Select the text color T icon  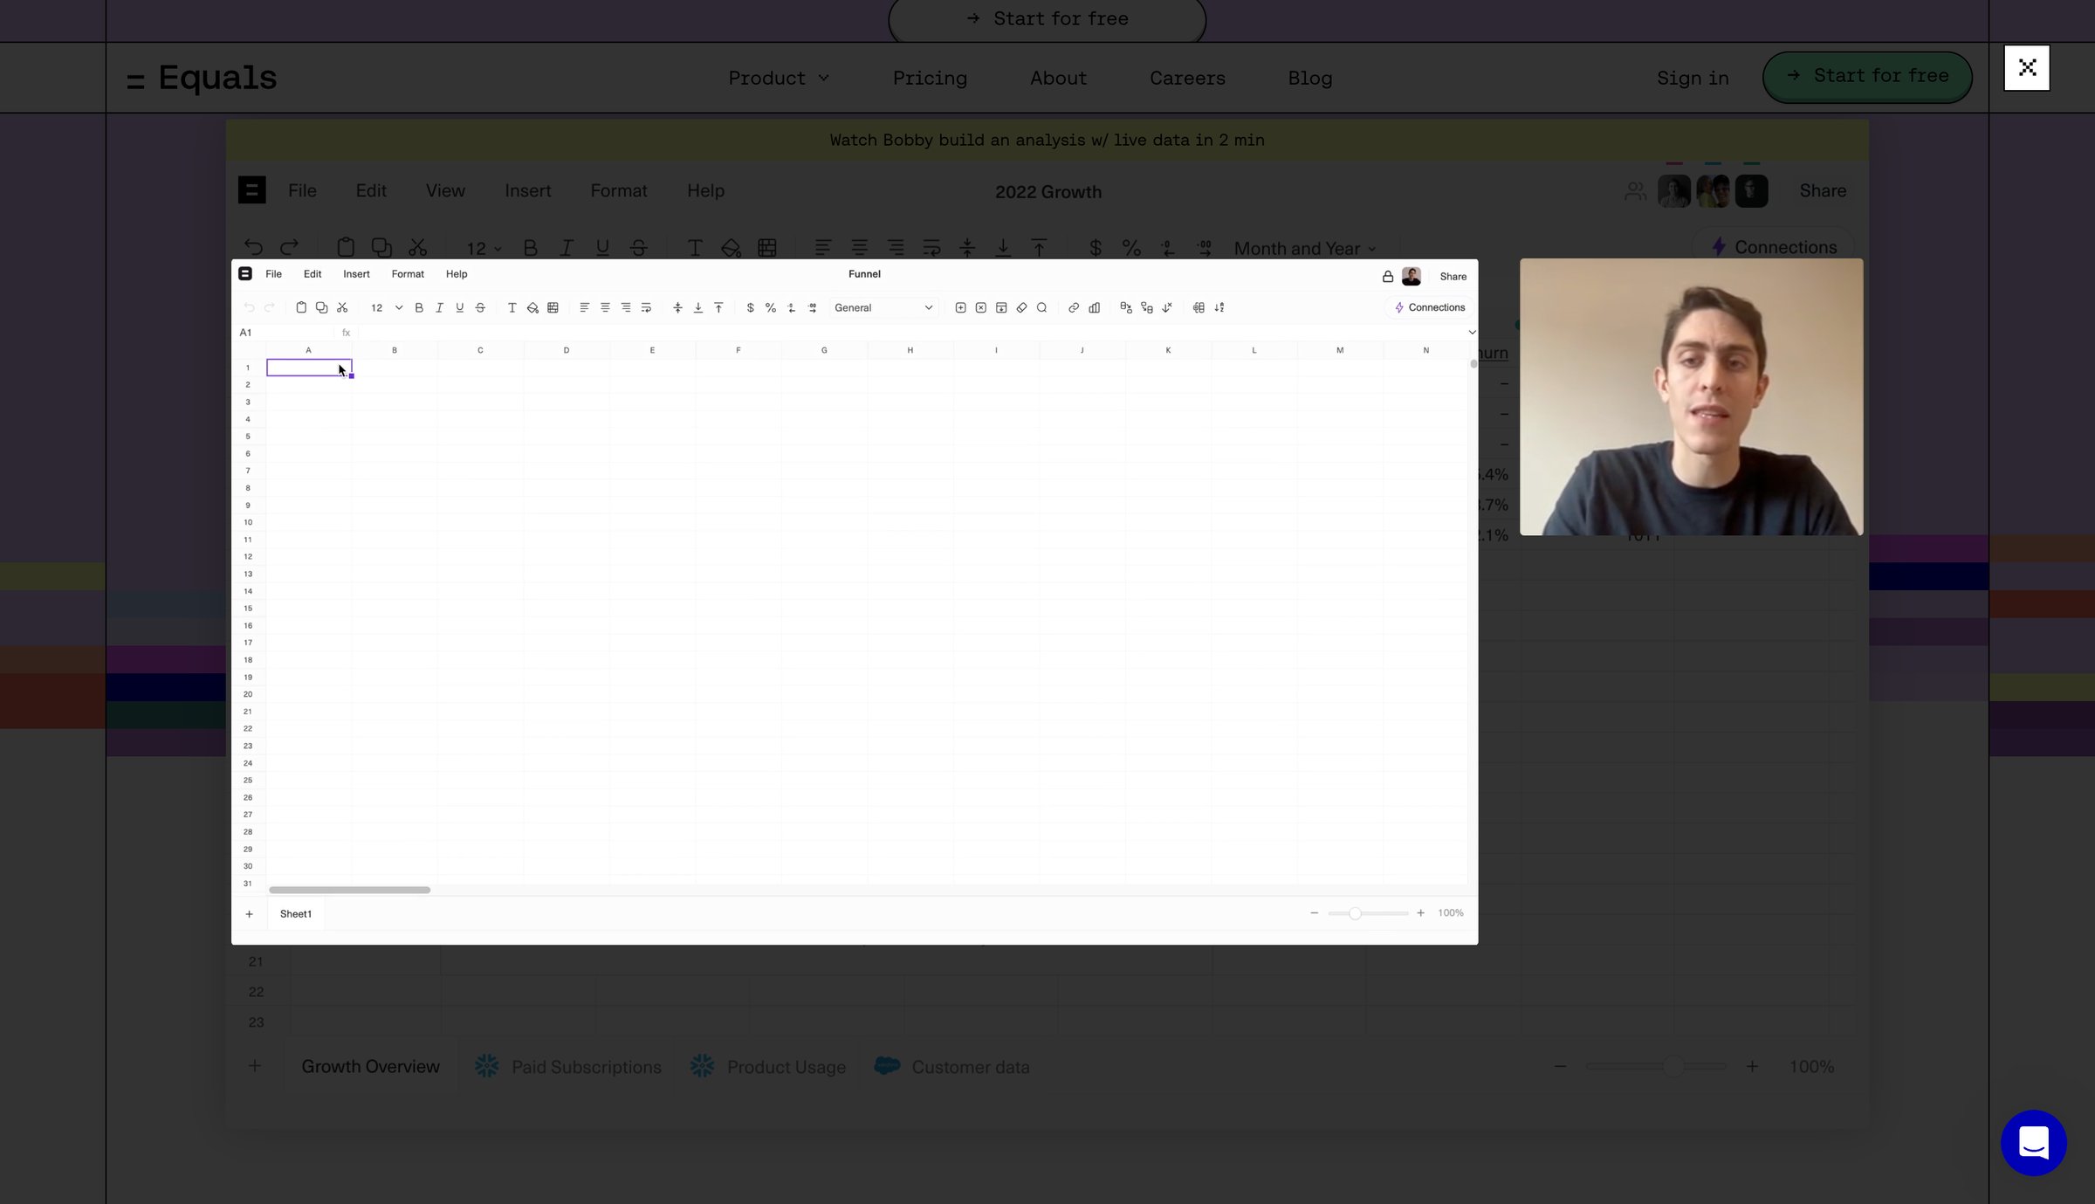(512, 307)
